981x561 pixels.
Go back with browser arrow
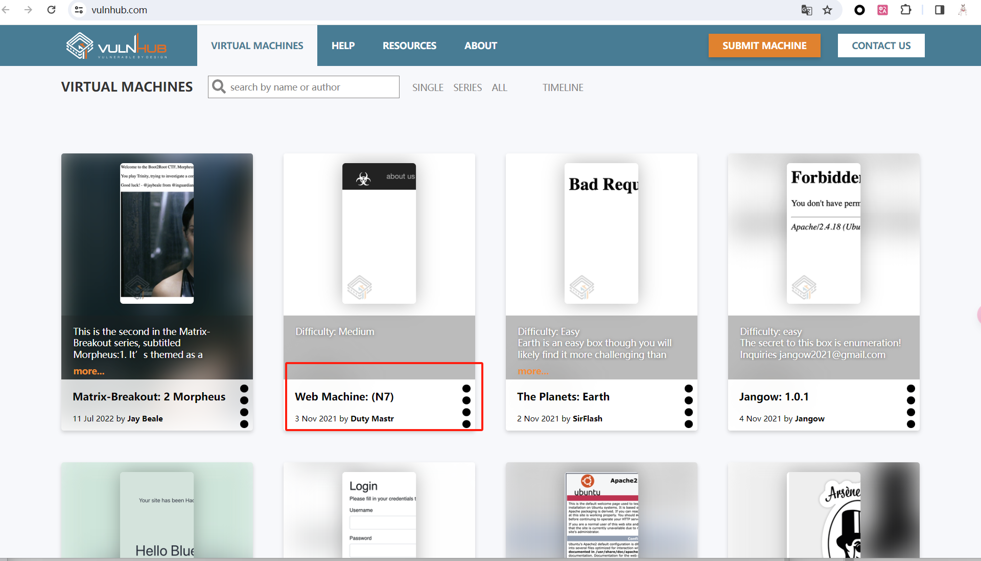pyautogui.click(x=6, y=10)
